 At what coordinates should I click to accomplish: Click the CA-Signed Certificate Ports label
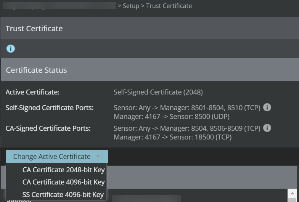[x=48, y=128]
